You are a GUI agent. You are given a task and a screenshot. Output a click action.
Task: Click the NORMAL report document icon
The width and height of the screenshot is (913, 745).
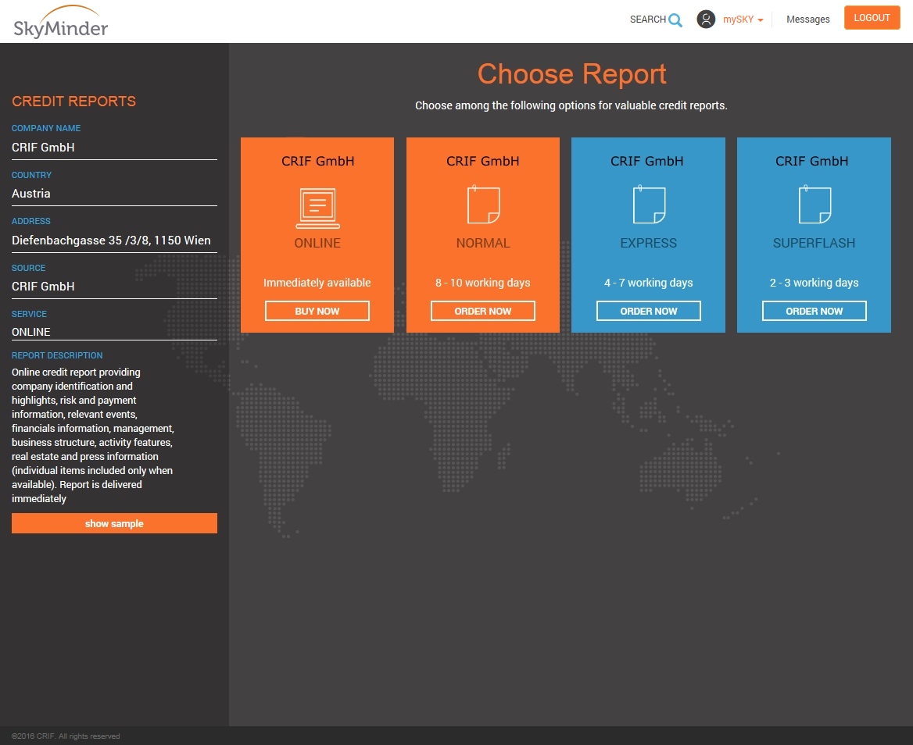pos(483,204)
